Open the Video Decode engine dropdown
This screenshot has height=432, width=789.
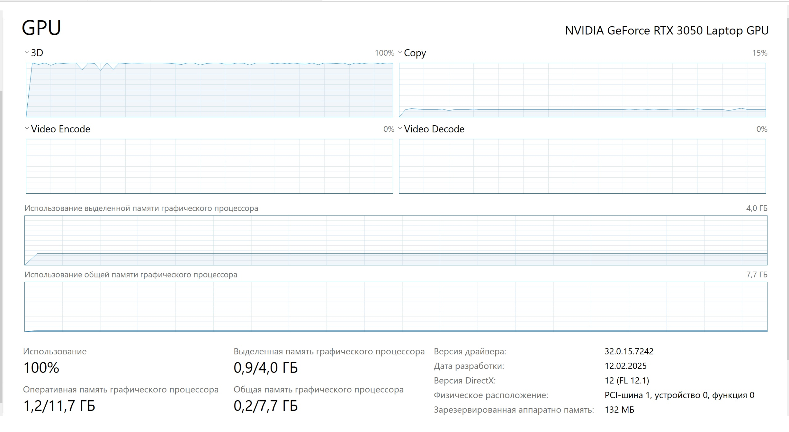431,129
